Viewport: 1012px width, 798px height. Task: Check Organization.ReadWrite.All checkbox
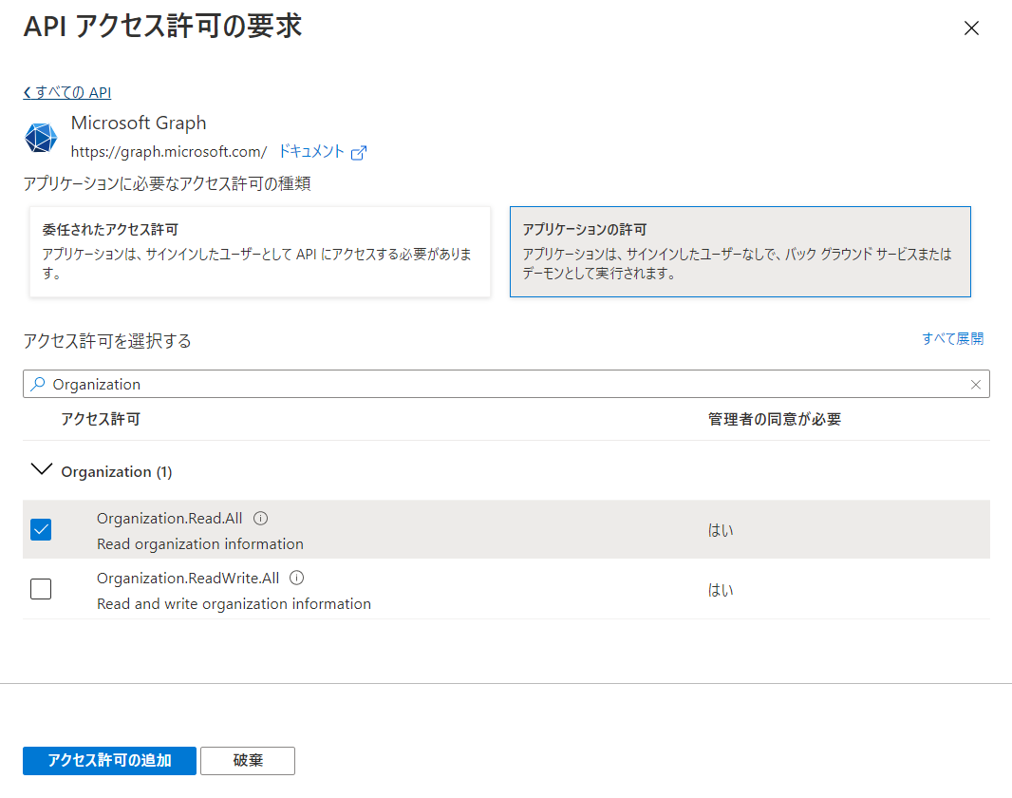[x=41, y=589]
